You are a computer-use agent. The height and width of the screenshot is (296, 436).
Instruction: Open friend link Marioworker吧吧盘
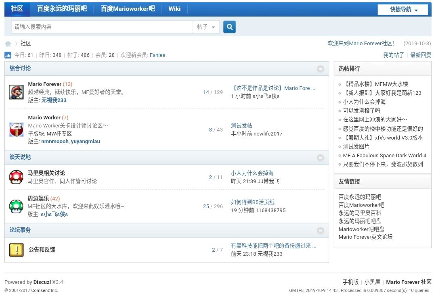point(361,229)
